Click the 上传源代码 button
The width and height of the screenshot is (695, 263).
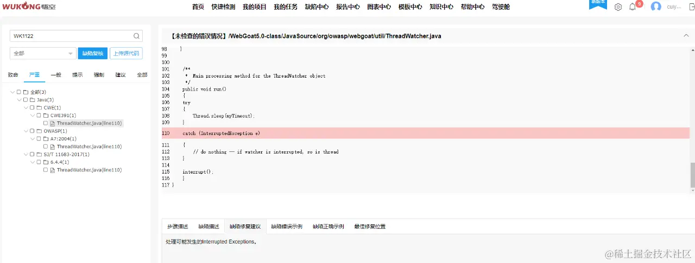126,53
